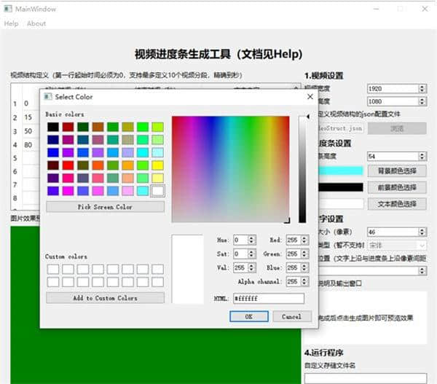Viewport: 437px width, 384px height.
Task: Click the HTML hex color field
Action: [x=268, y=299]
